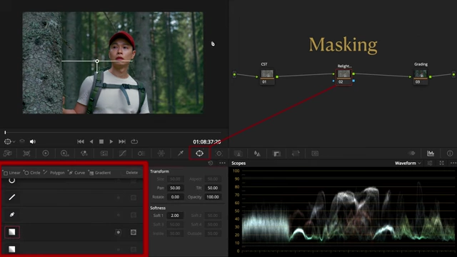The width and height of the screenshot is (457, 257).
Task: Open Scopes settings sliders icon
Action: pos(430,163)
